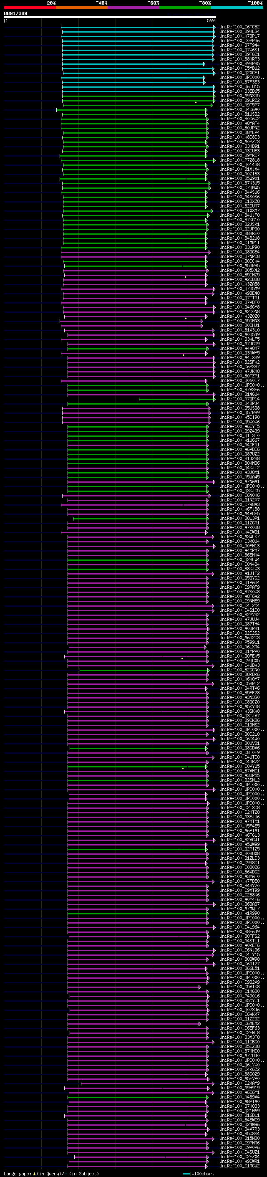This screenshot has width=267, height=1177.
Task: Open hit UniRef100_C0PPG6
Action: [239, 40]
